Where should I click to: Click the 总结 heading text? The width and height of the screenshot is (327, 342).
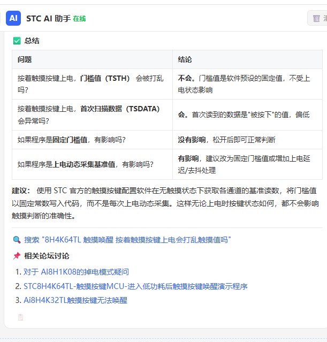pos(32,41)
